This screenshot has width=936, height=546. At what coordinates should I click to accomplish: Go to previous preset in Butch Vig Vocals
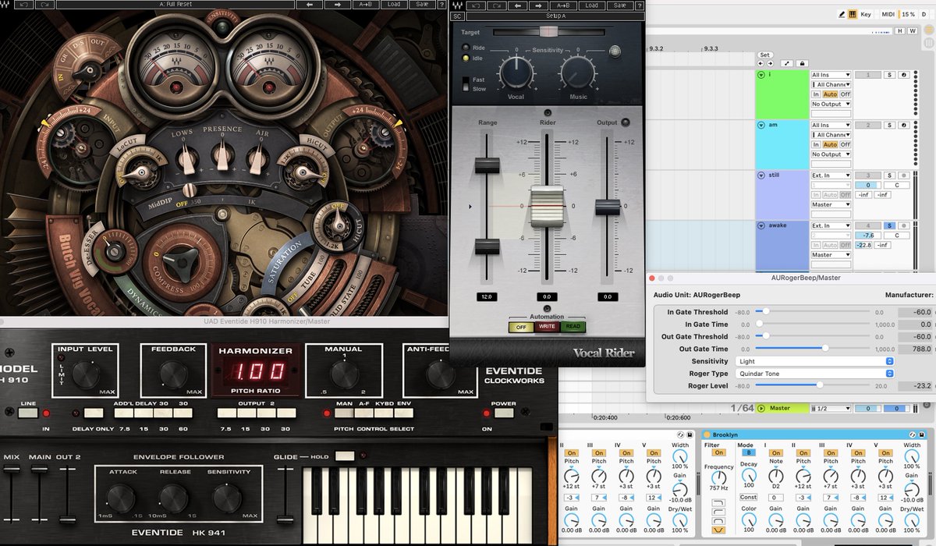pos(310,5)
